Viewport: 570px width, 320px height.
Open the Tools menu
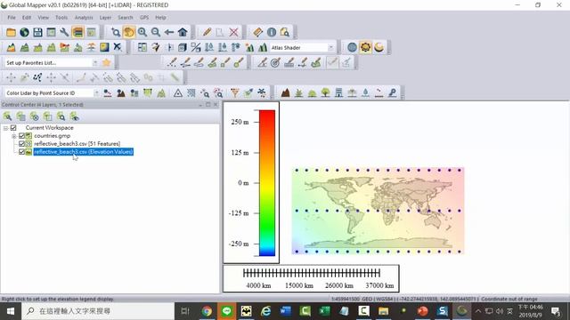click(61, 18)
